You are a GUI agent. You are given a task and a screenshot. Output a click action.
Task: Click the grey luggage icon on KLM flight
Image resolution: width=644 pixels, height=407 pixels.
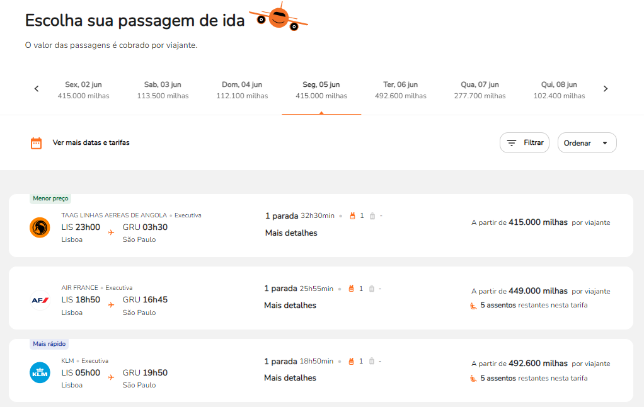coord(372,361)
